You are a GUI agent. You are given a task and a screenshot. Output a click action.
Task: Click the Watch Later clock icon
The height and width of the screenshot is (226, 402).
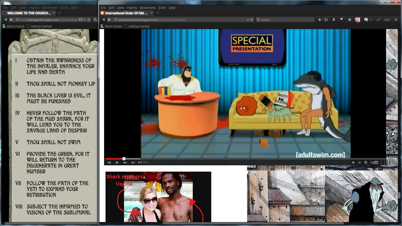pyautogui.click(x=353, y=162)
